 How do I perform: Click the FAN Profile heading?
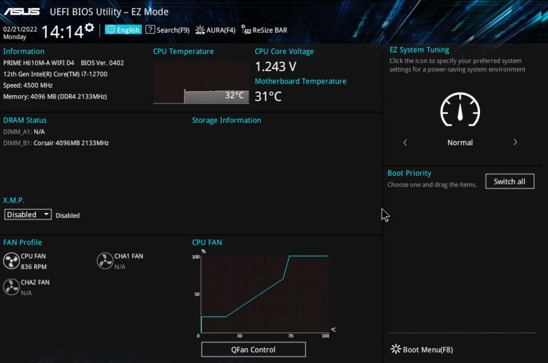point(22,243)
